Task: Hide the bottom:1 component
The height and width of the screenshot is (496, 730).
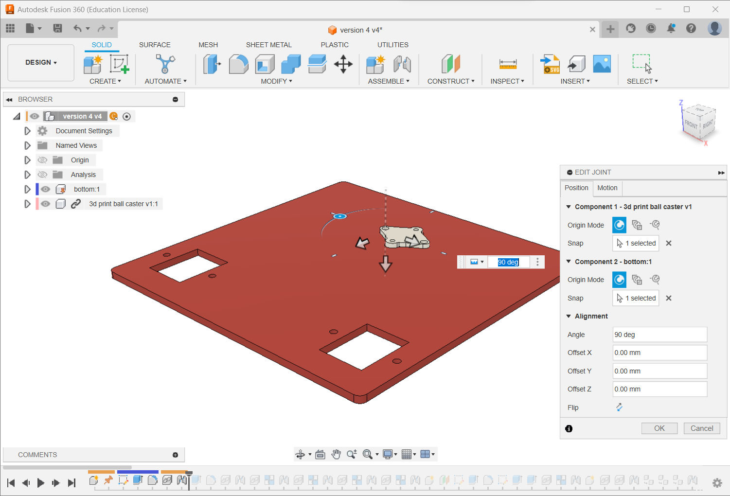Action: tap(46, 189)
